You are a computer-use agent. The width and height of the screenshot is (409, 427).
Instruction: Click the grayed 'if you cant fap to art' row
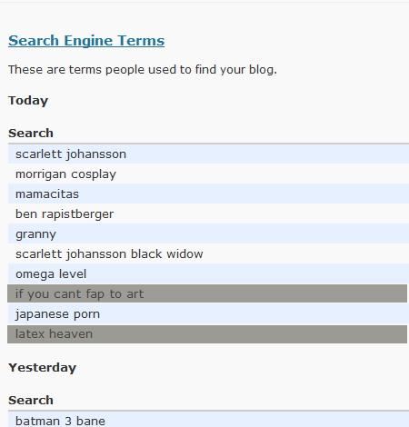pos(207,293)
